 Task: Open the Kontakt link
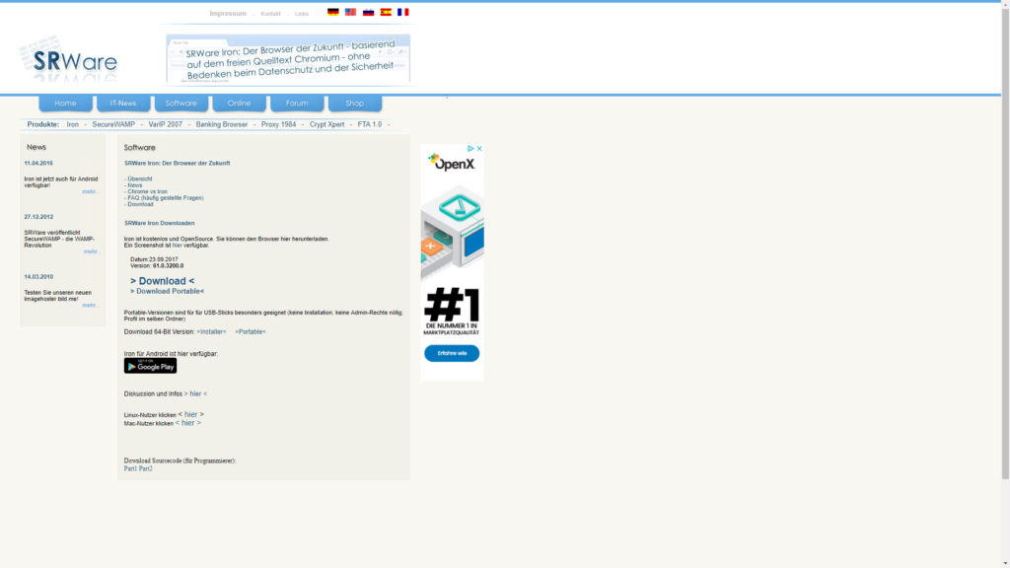coord(270,14)
